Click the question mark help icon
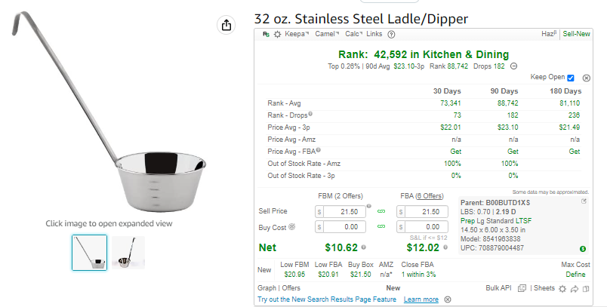607x307 pixels. [x=391, y=35]
